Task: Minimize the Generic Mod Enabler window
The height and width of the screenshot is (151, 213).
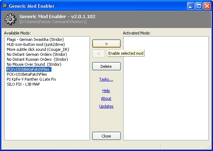Action: click(x=191, y=6)
